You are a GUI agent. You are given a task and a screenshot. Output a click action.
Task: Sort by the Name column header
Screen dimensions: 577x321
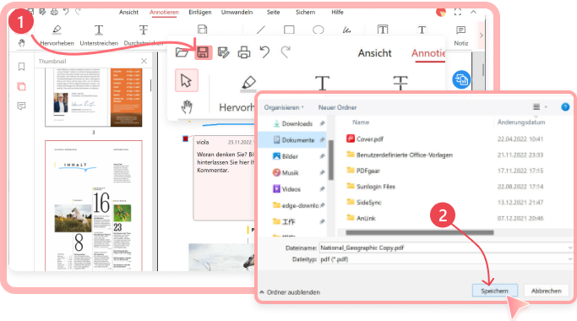point(361,122)
